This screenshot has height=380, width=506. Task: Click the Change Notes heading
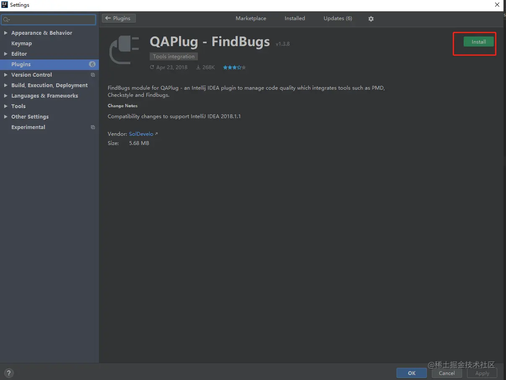click(x=122, y=106)
